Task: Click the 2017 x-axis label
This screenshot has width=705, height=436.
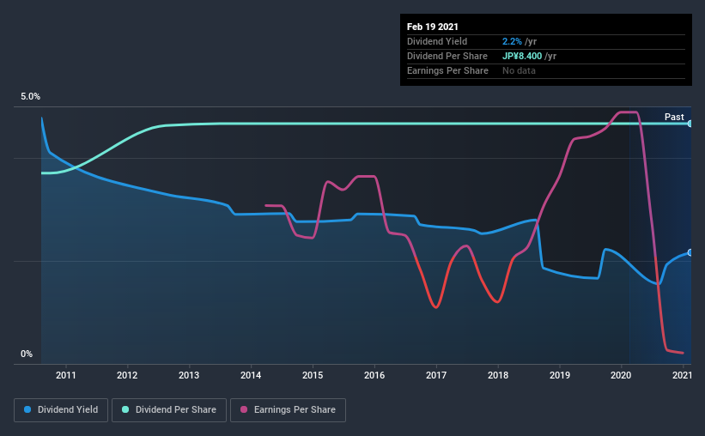Action: (436, 375)
